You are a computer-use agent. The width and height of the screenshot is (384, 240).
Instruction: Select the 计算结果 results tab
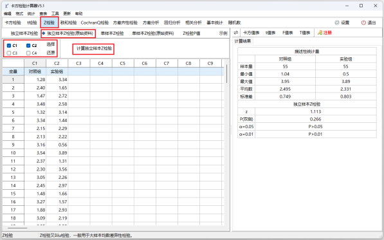pos(242,41)
